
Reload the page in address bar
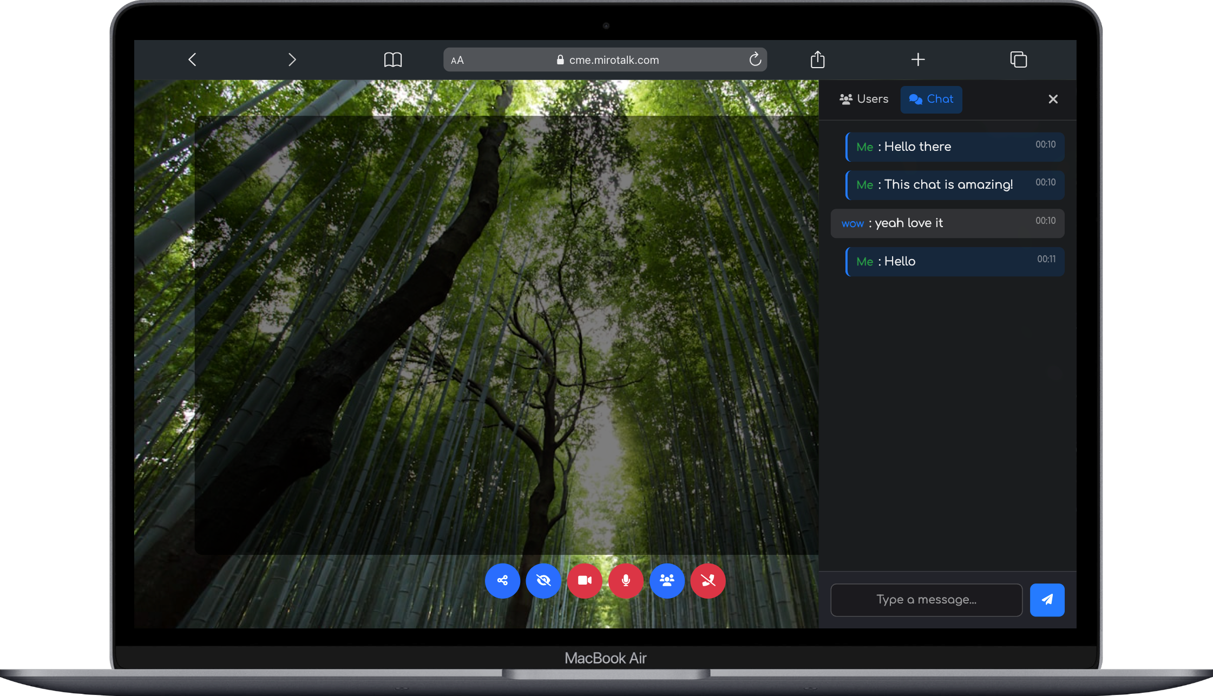(x=755, y=59)
